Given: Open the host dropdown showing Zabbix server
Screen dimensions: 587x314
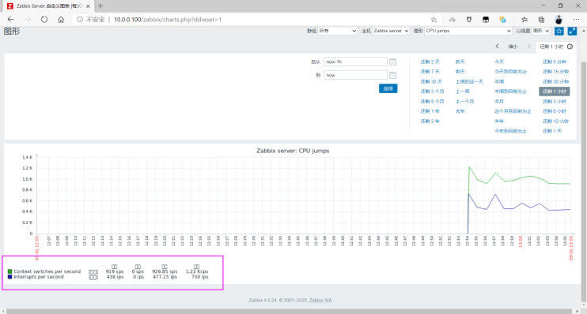Looking at the screenshot, I should click(391, 31).
